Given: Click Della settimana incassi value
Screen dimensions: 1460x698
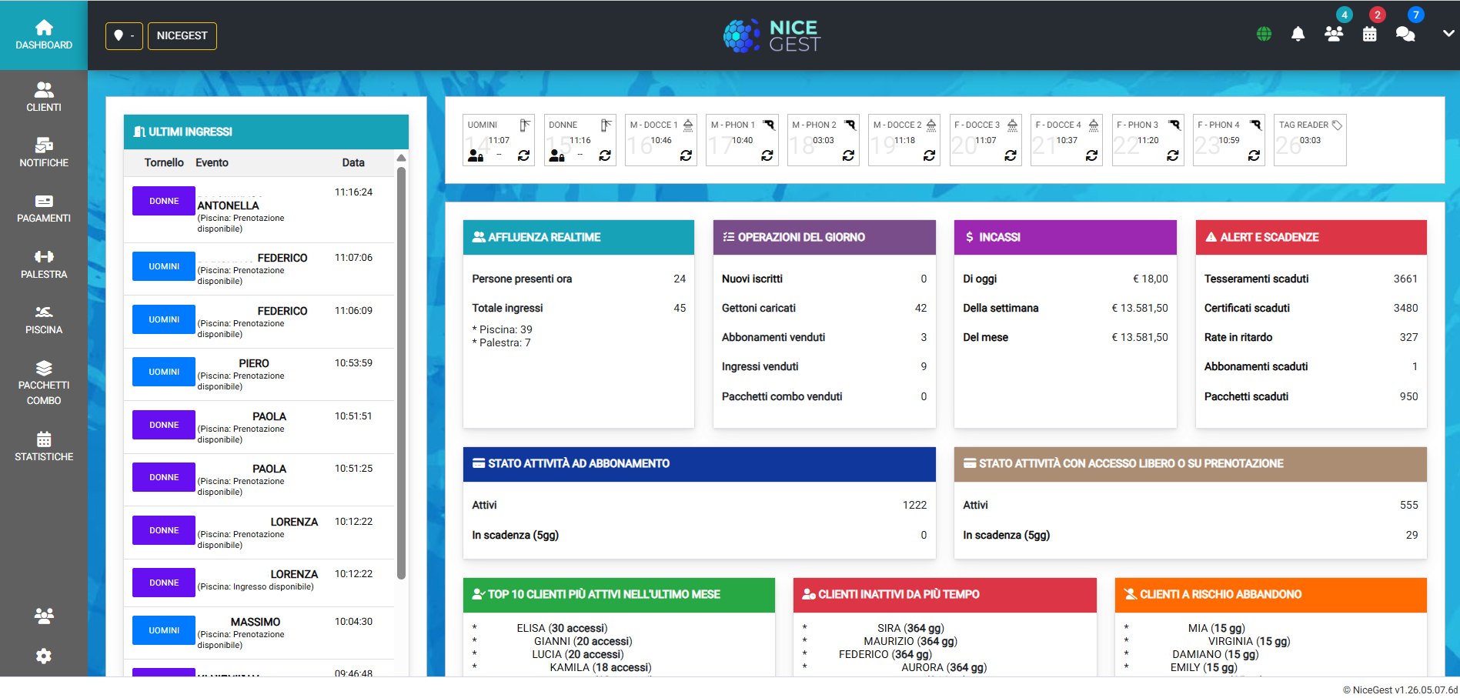Looking at the screenshot, I should [x=1140, y=308].
